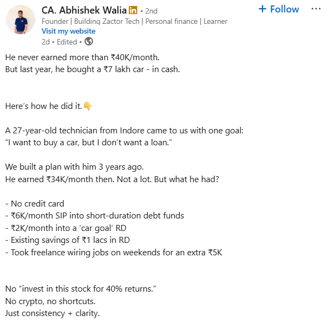Click the globe public visibility icon

(89, 42)
